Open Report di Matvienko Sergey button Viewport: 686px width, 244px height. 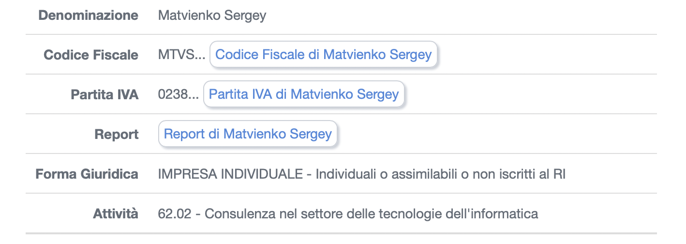click(248, 134)
